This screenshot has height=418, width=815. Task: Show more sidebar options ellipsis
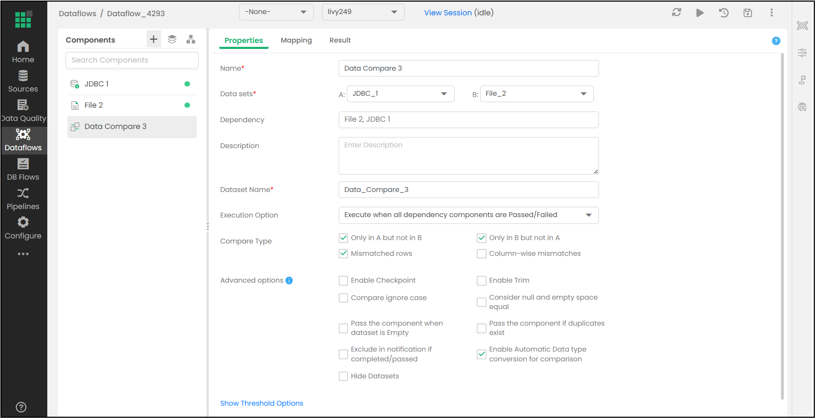click(x=23, y=254)
